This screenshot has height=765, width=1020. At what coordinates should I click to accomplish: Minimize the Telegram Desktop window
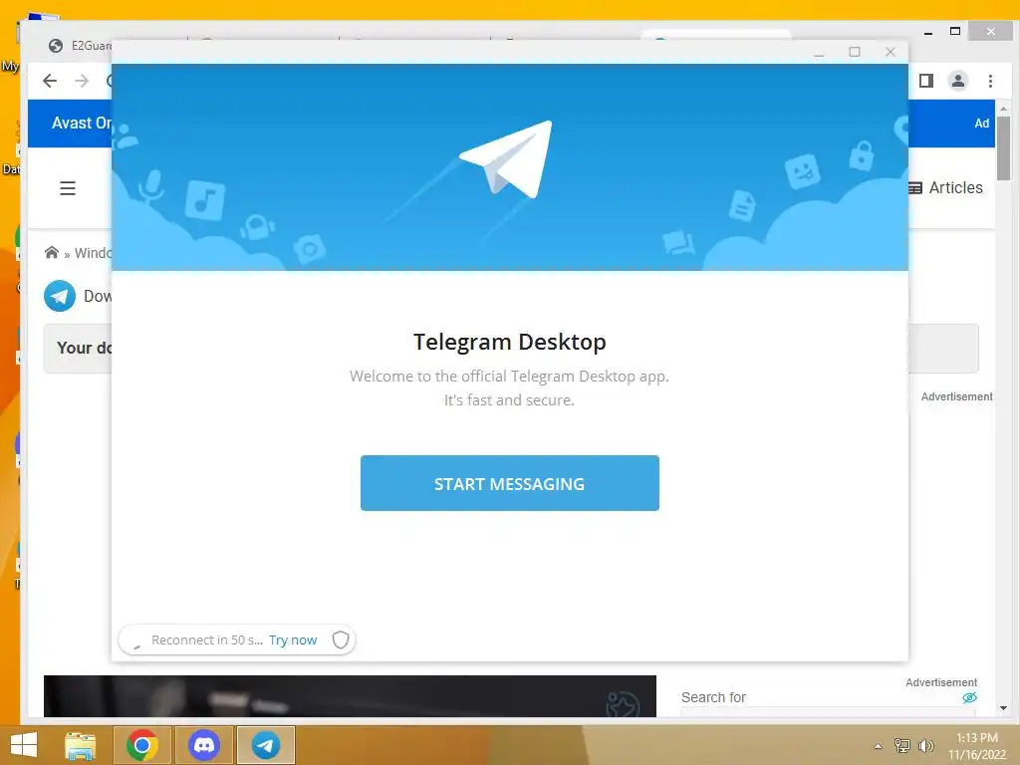pyautogui.click(x=819, y=52)
